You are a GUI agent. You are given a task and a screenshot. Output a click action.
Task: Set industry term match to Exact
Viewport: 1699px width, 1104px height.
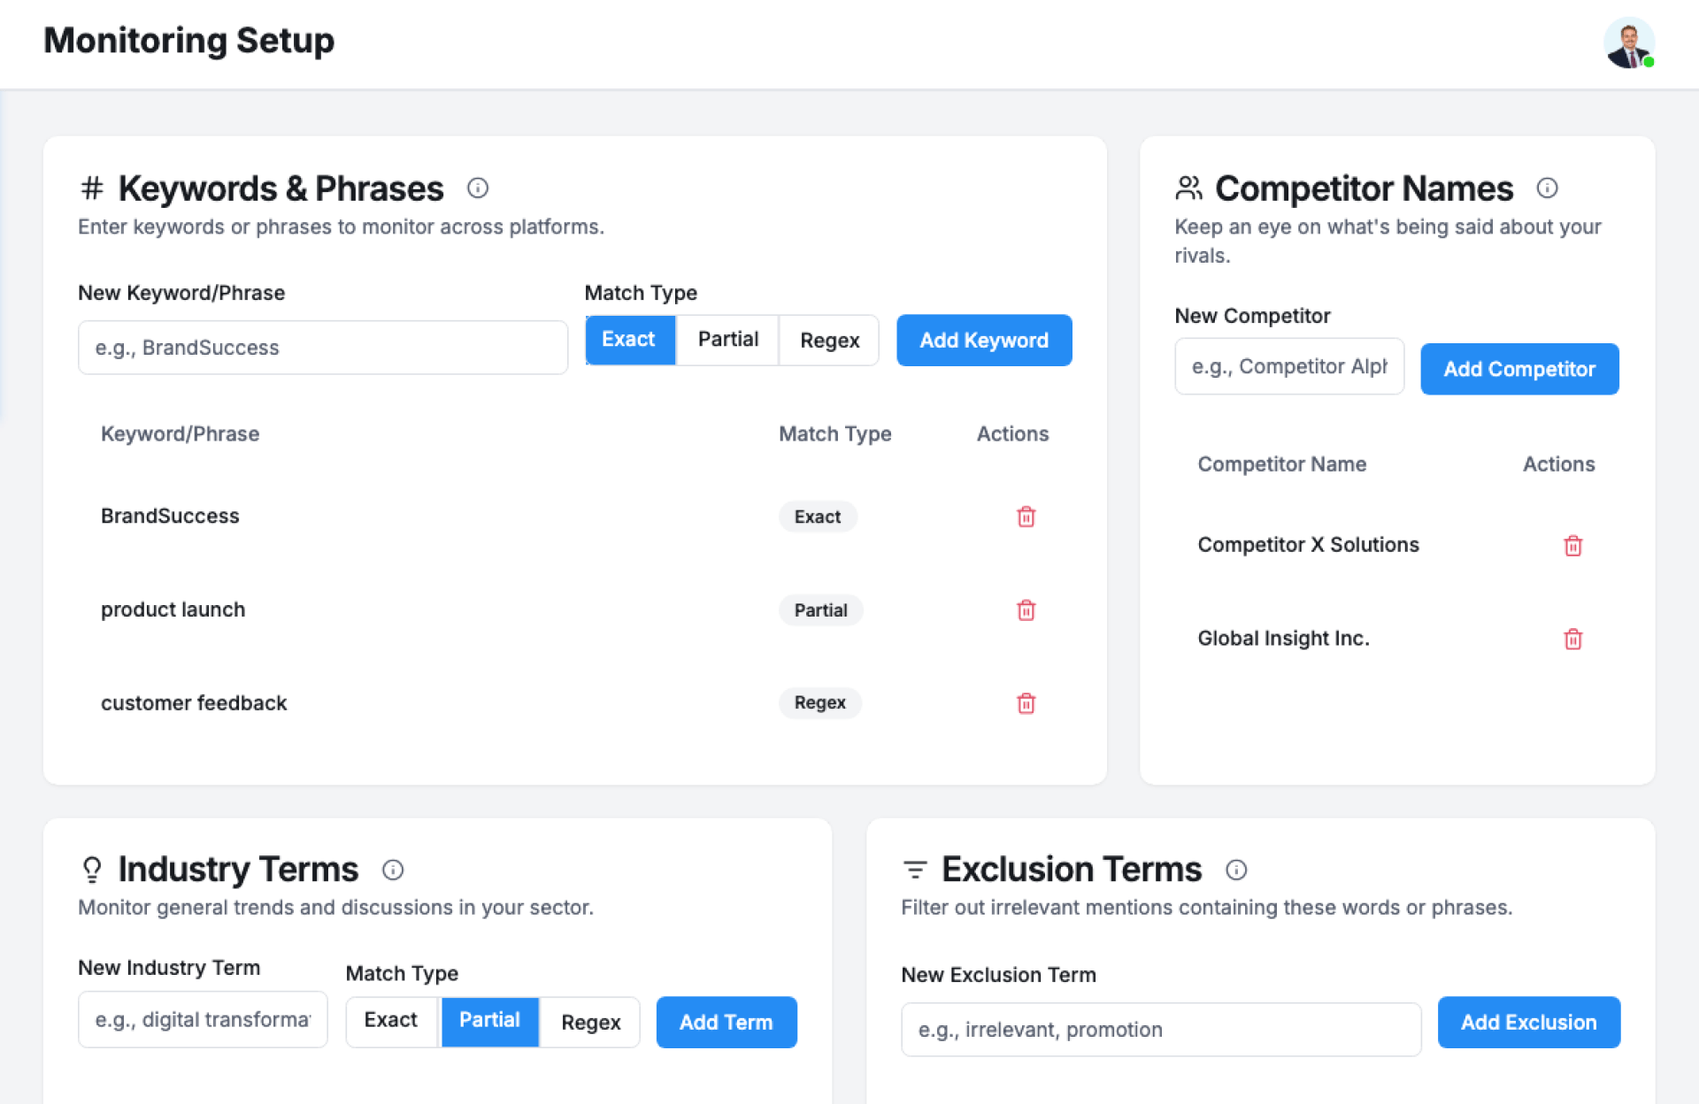(x=391, y=1021)
